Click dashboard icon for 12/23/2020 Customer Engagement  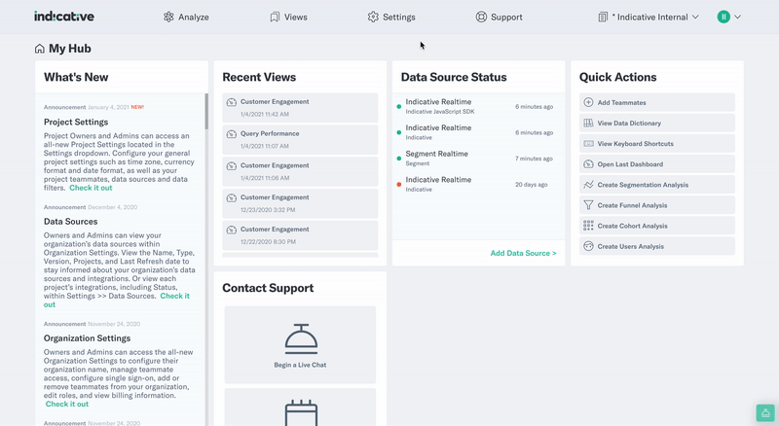[232, 198]
